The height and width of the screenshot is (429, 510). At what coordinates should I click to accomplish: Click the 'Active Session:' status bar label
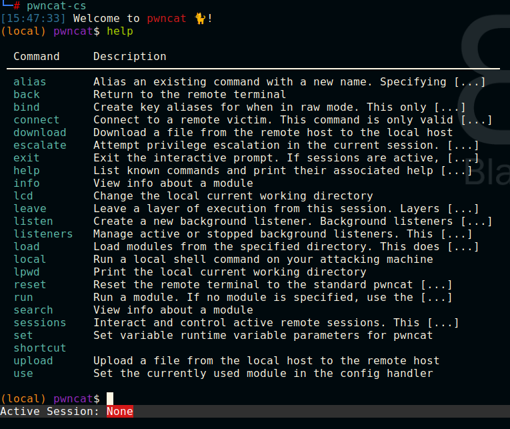click(49, 412)
